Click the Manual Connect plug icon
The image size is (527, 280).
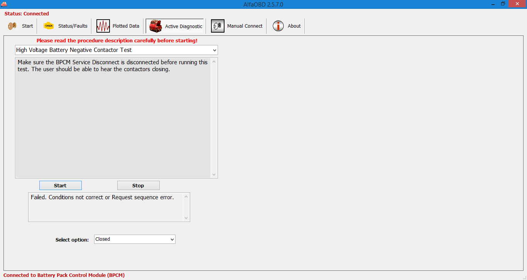[218, 26]
